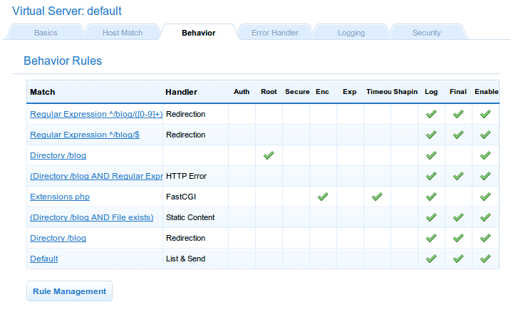Click Enc checkmark for Extensions php rule
This screenshot has height=312, width=516.
point(323,197)
